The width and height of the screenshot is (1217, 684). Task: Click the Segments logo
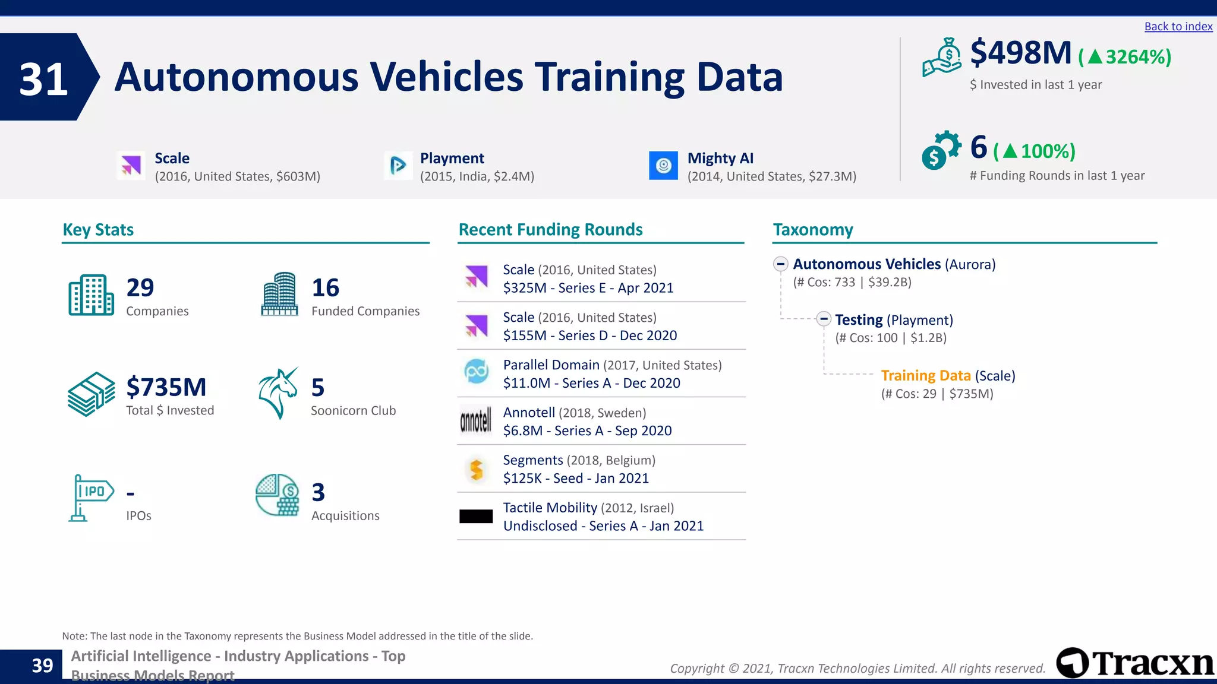point(476,469)
